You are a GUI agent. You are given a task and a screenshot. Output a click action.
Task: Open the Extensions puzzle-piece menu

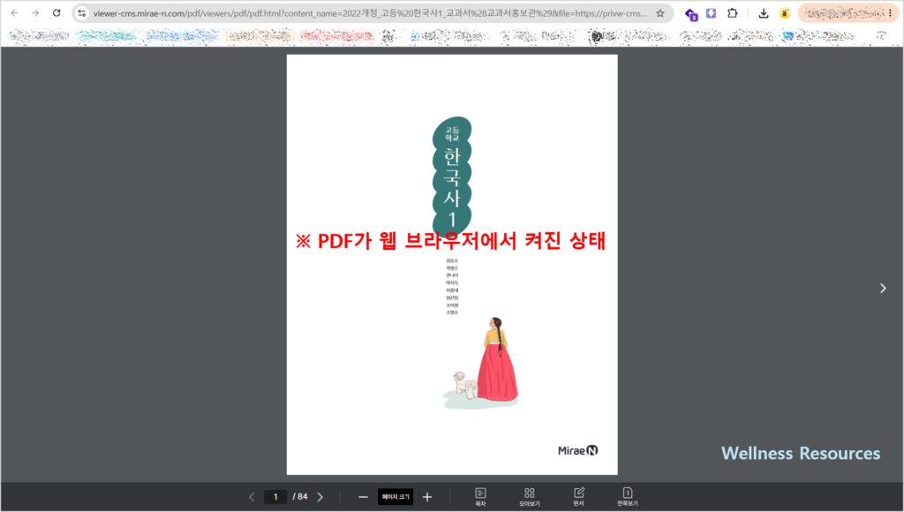(732, 12)
